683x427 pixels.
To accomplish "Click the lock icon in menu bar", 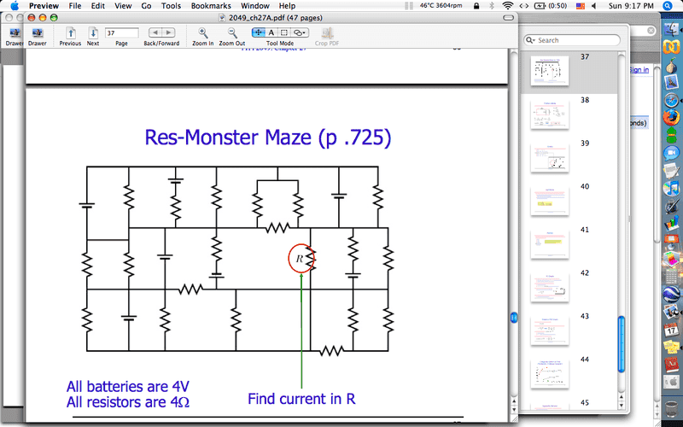I will tap(476, 6).
